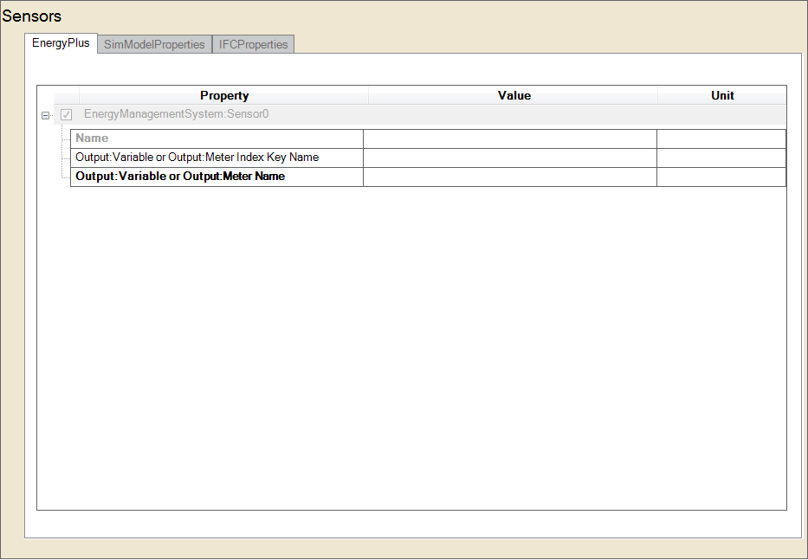Click the Unit cell for Name
Viewport: 808px width, 560px height.
click(x=721, y=138)
